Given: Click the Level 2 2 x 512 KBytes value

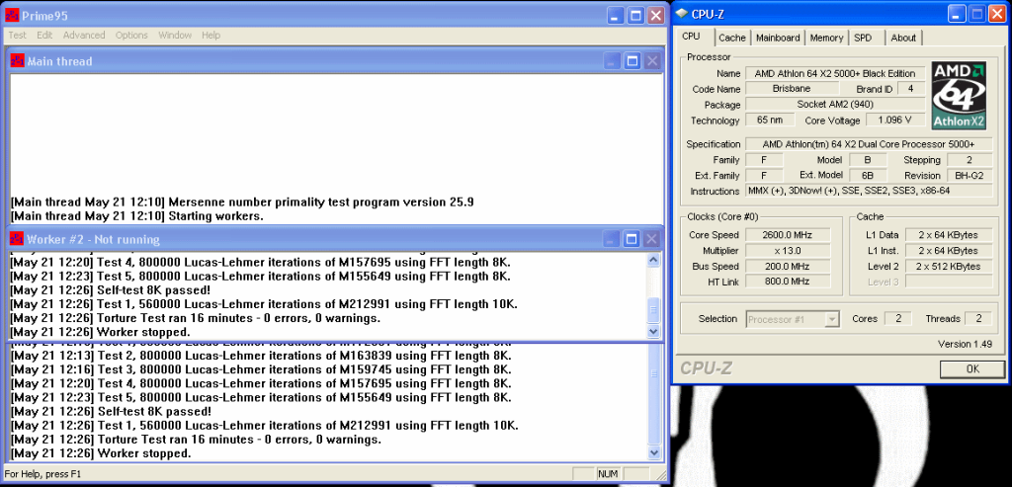Looking at the screenshot, I should (x=949, y=267).
